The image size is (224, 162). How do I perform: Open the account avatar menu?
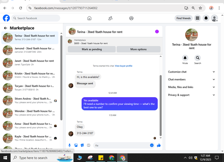pyautogui.click(x=214, y=18)
